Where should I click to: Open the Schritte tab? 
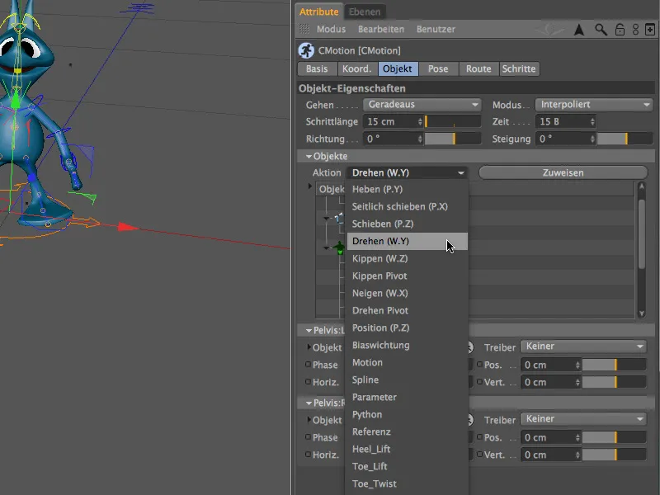519,68
